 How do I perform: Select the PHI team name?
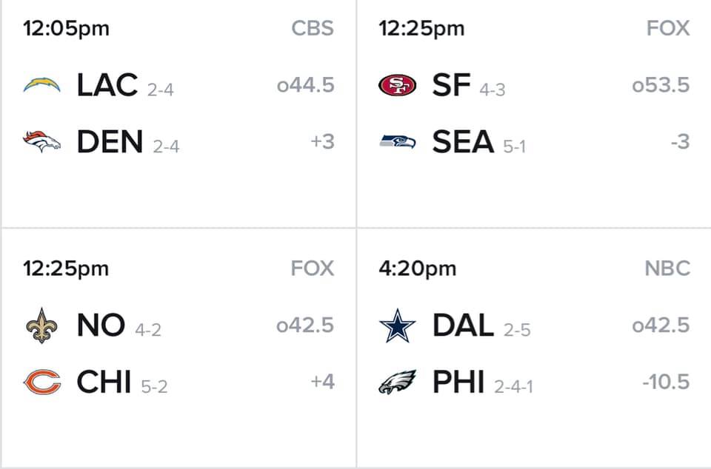coord(458,382)
